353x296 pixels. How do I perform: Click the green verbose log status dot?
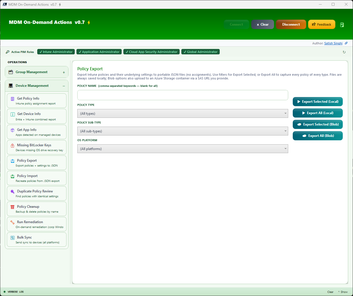pos(5,292)
